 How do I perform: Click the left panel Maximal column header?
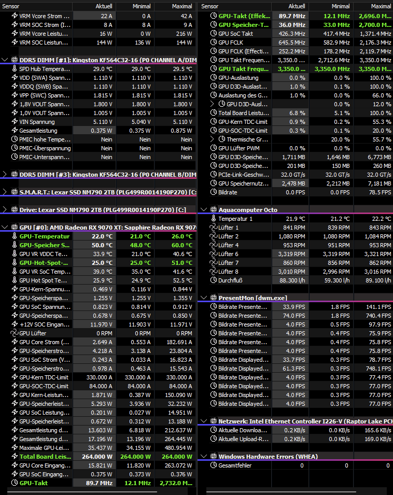pyautogui.click(x=175, y=6)
